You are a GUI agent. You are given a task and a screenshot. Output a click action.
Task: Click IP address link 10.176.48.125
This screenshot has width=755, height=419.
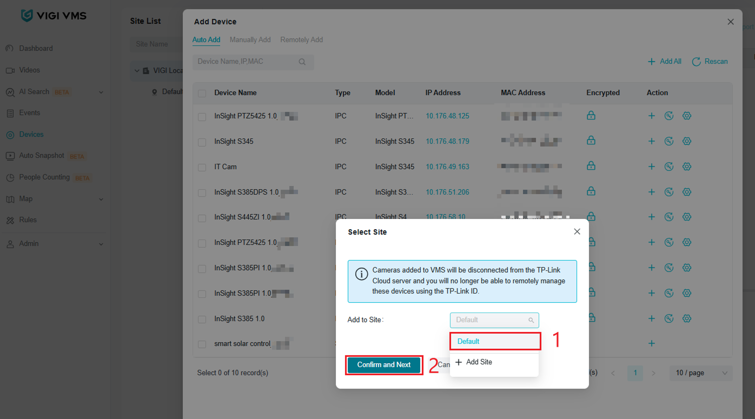(x=447, y=116)
